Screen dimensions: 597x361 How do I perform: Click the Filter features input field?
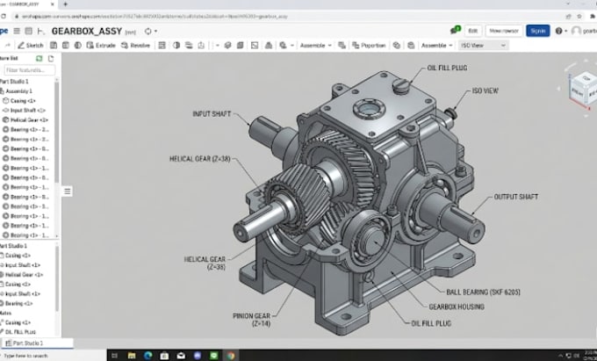(30, 70)
